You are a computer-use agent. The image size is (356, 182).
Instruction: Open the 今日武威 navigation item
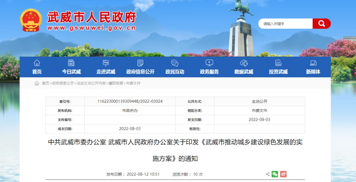pyautogui.click(x=71, y=67)
